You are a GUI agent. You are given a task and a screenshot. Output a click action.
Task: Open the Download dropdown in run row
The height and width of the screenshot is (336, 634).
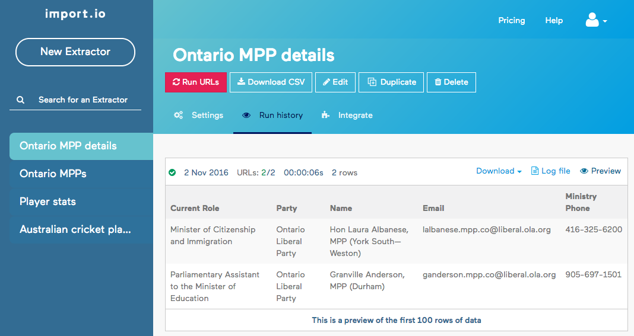[499, 171]
